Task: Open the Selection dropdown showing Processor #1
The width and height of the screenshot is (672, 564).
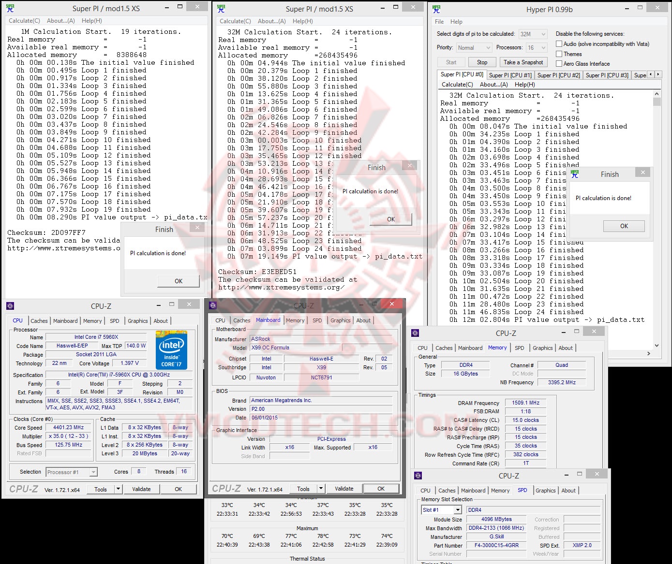Action: [72, 472]
